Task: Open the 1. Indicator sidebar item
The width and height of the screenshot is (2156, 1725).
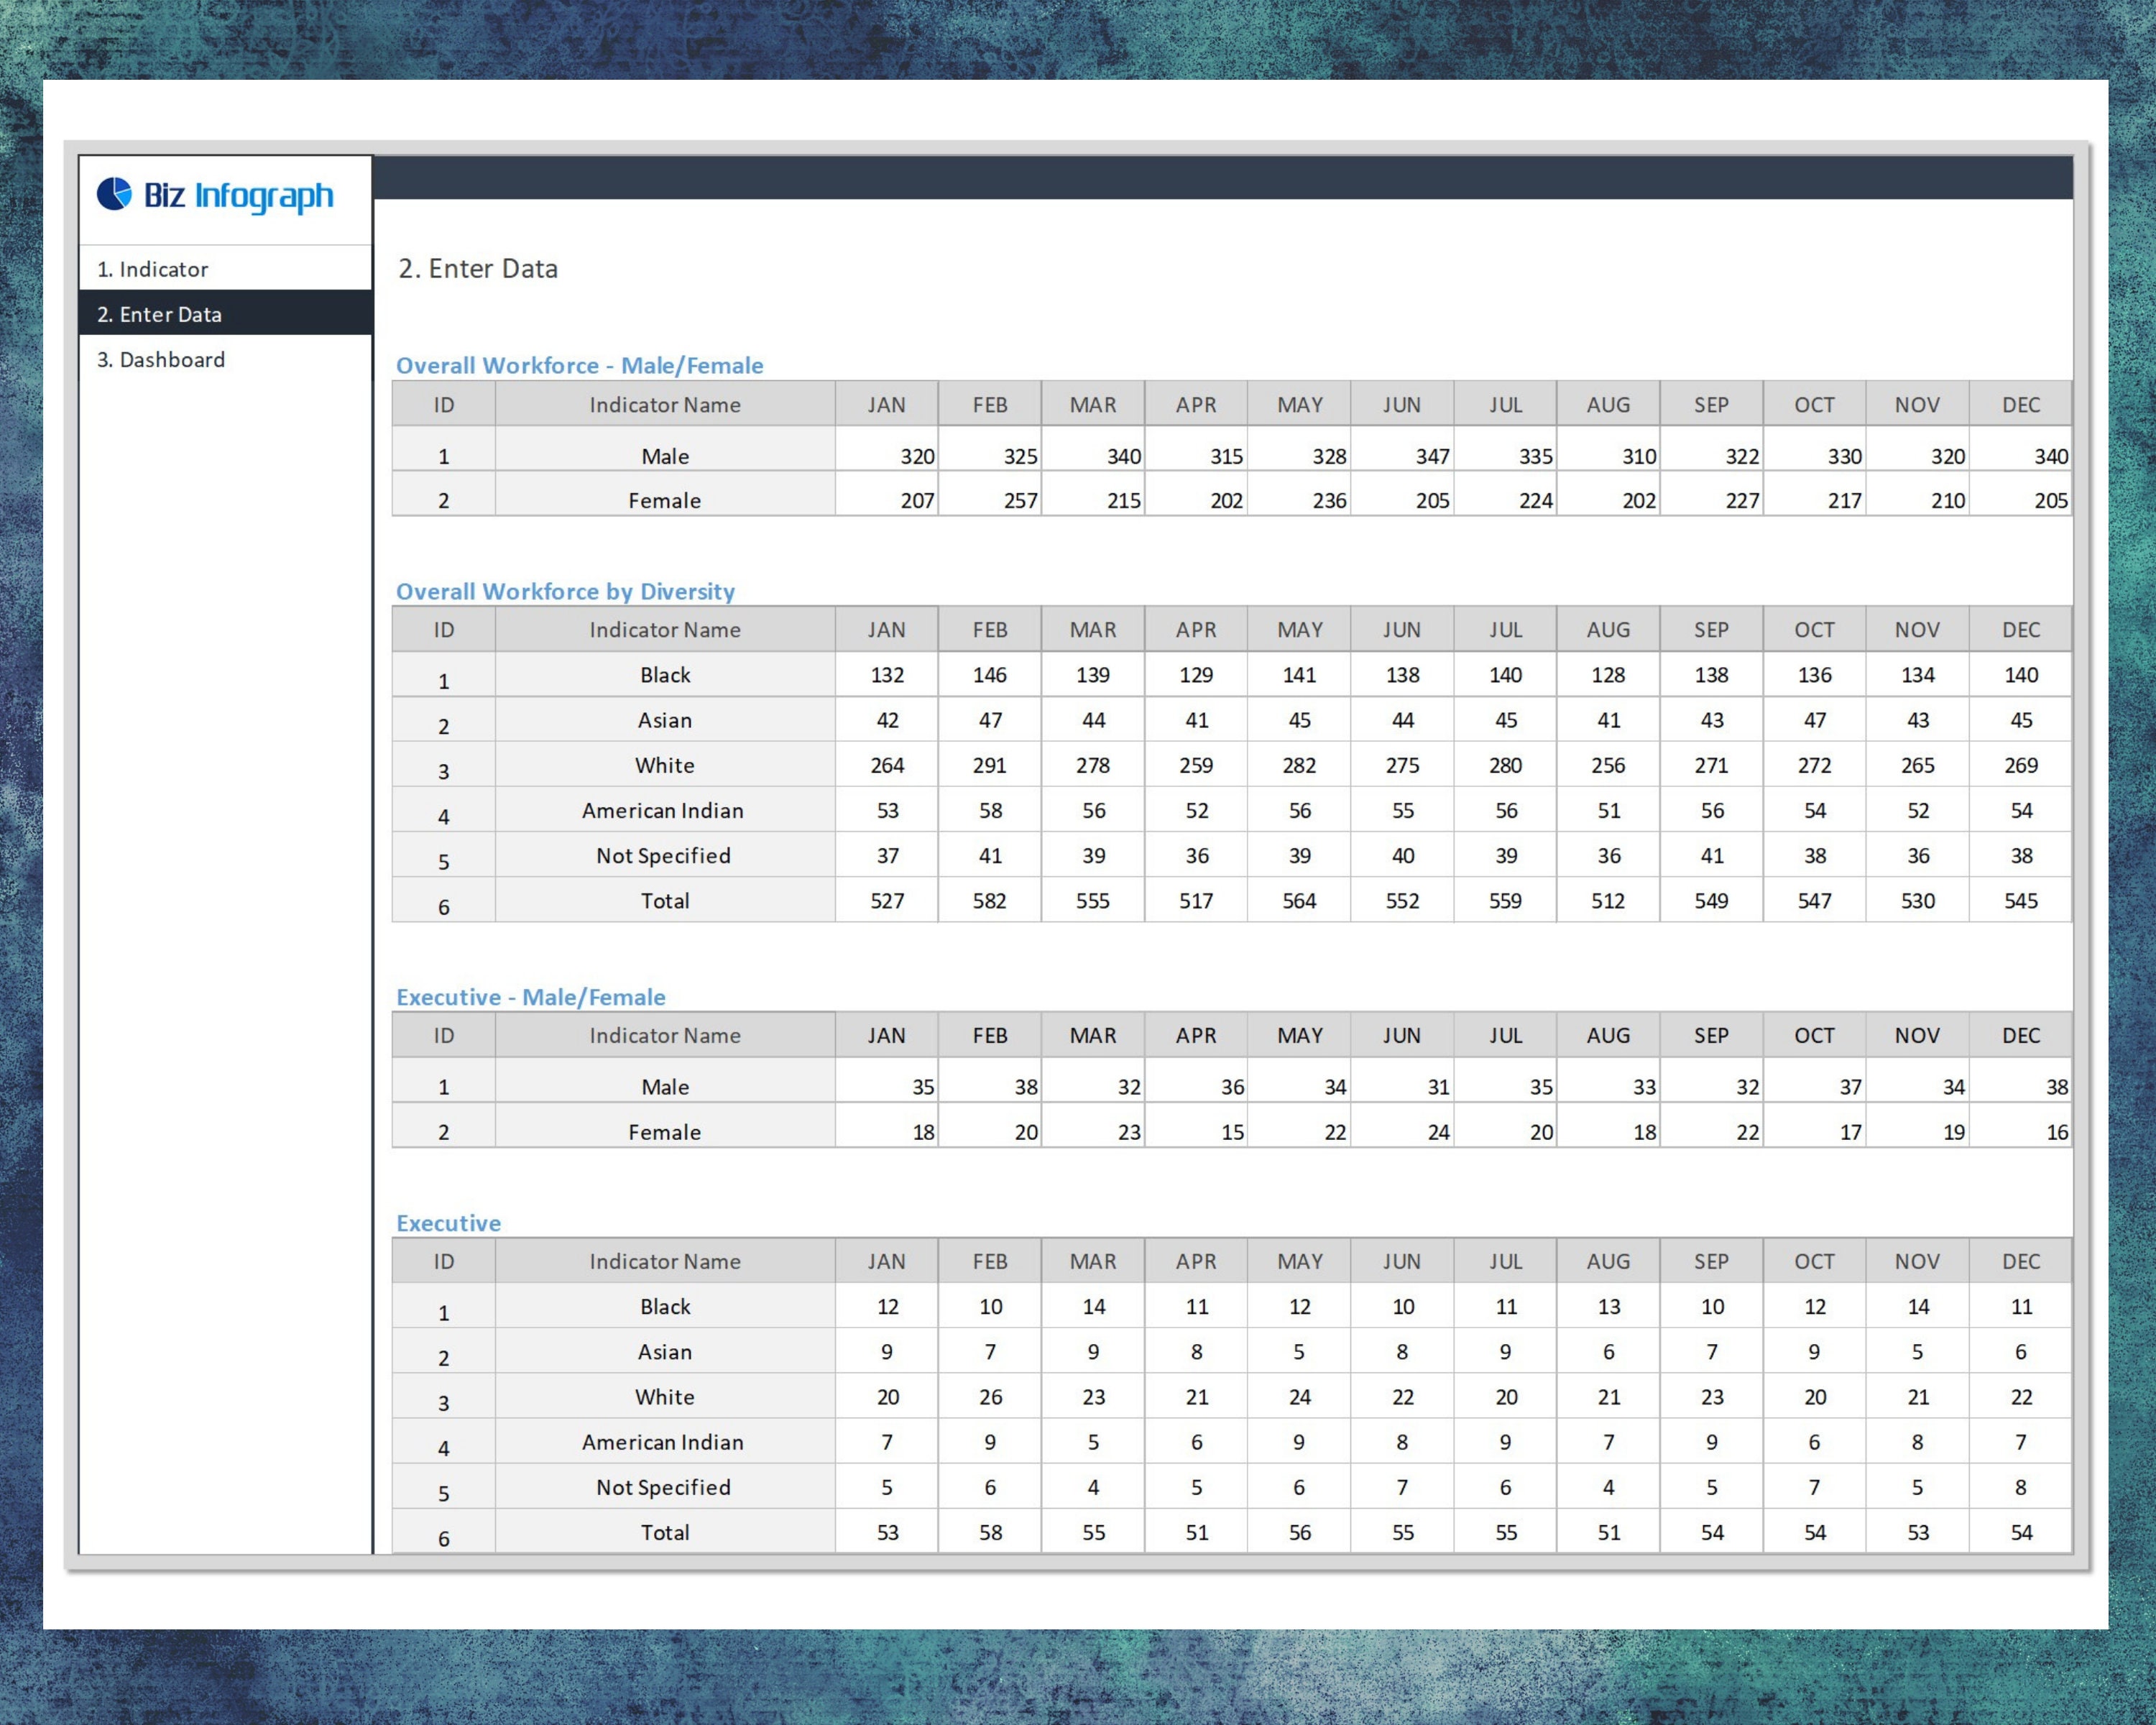Action: coord(225,269)
